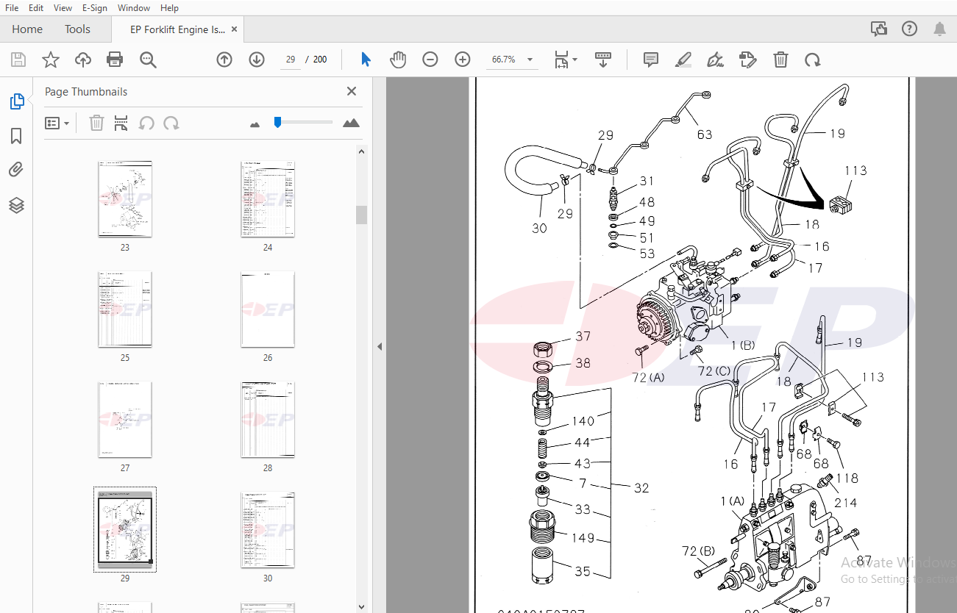Rotate the page clockwise icon
957x613 pixels.
pos(812,60)
